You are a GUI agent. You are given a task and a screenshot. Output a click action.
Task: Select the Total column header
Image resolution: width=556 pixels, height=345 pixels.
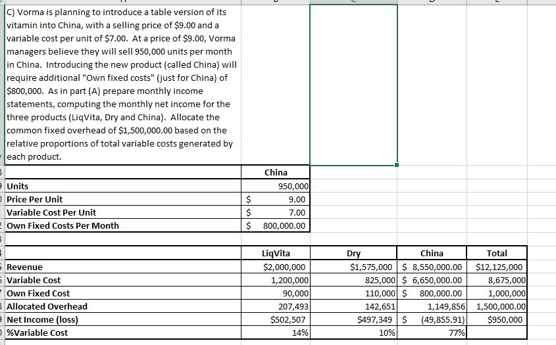tap(497, 253)
